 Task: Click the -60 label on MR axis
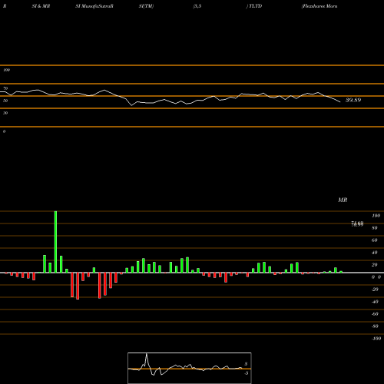[x=375, y=314]
